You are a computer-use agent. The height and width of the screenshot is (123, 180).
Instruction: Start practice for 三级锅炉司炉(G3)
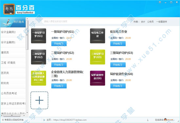click(x=118, y=65)
